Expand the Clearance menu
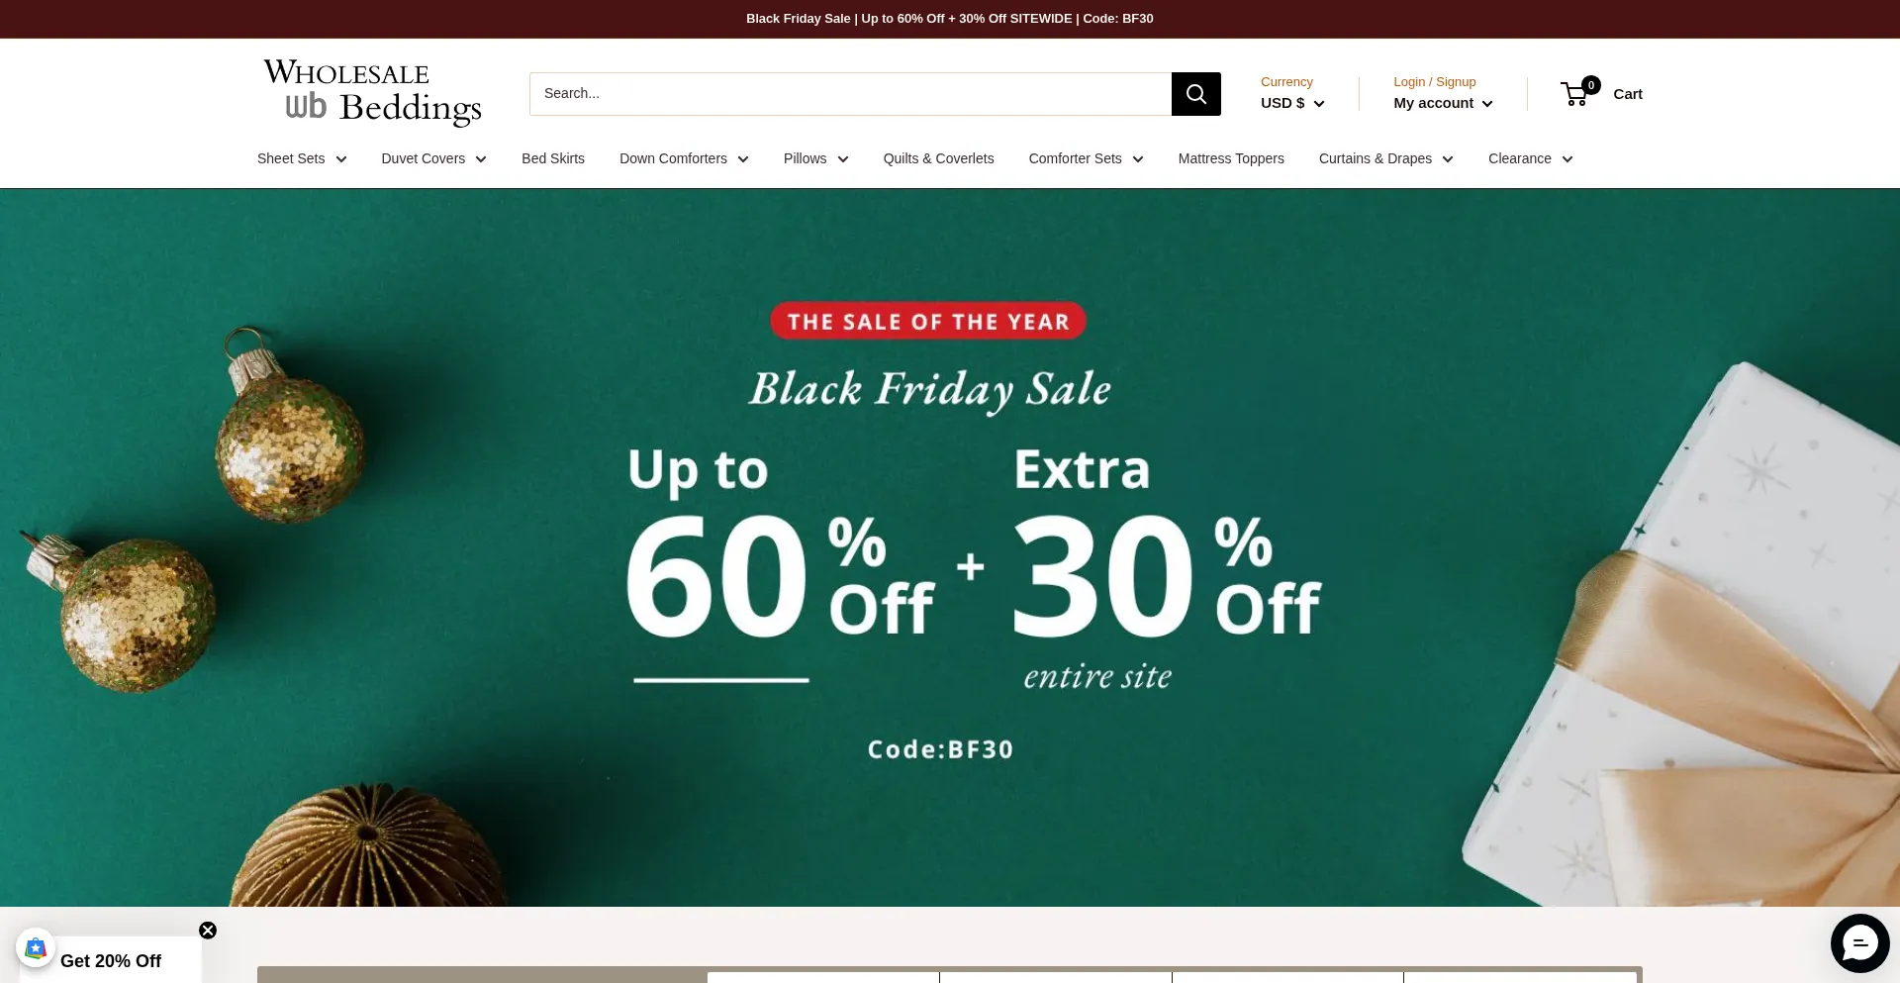Image resolution: width=1900 pixels, height=983 pixels. click(x=1530, y=158)
